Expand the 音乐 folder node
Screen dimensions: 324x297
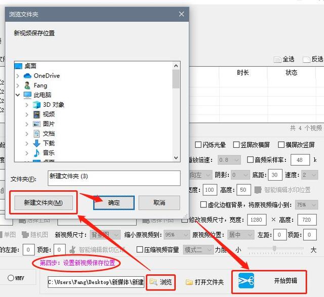click(x=27, y=153)
